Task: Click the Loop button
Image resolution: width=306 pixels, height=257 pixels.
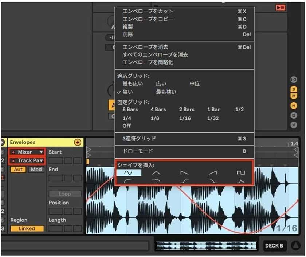Action: click(x=64, y=194)
